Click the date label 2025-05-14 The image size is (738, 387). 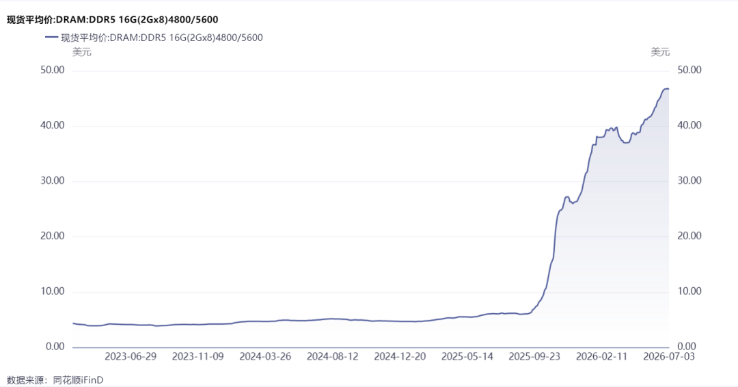[467, 357]
